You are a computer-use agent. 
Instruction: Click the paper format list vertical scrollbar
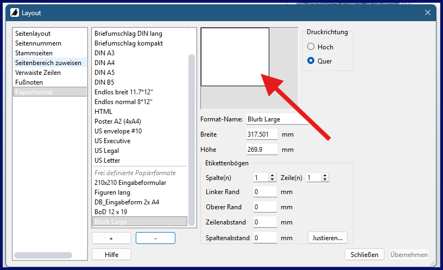pyautogui.click(x=192, y=136)
